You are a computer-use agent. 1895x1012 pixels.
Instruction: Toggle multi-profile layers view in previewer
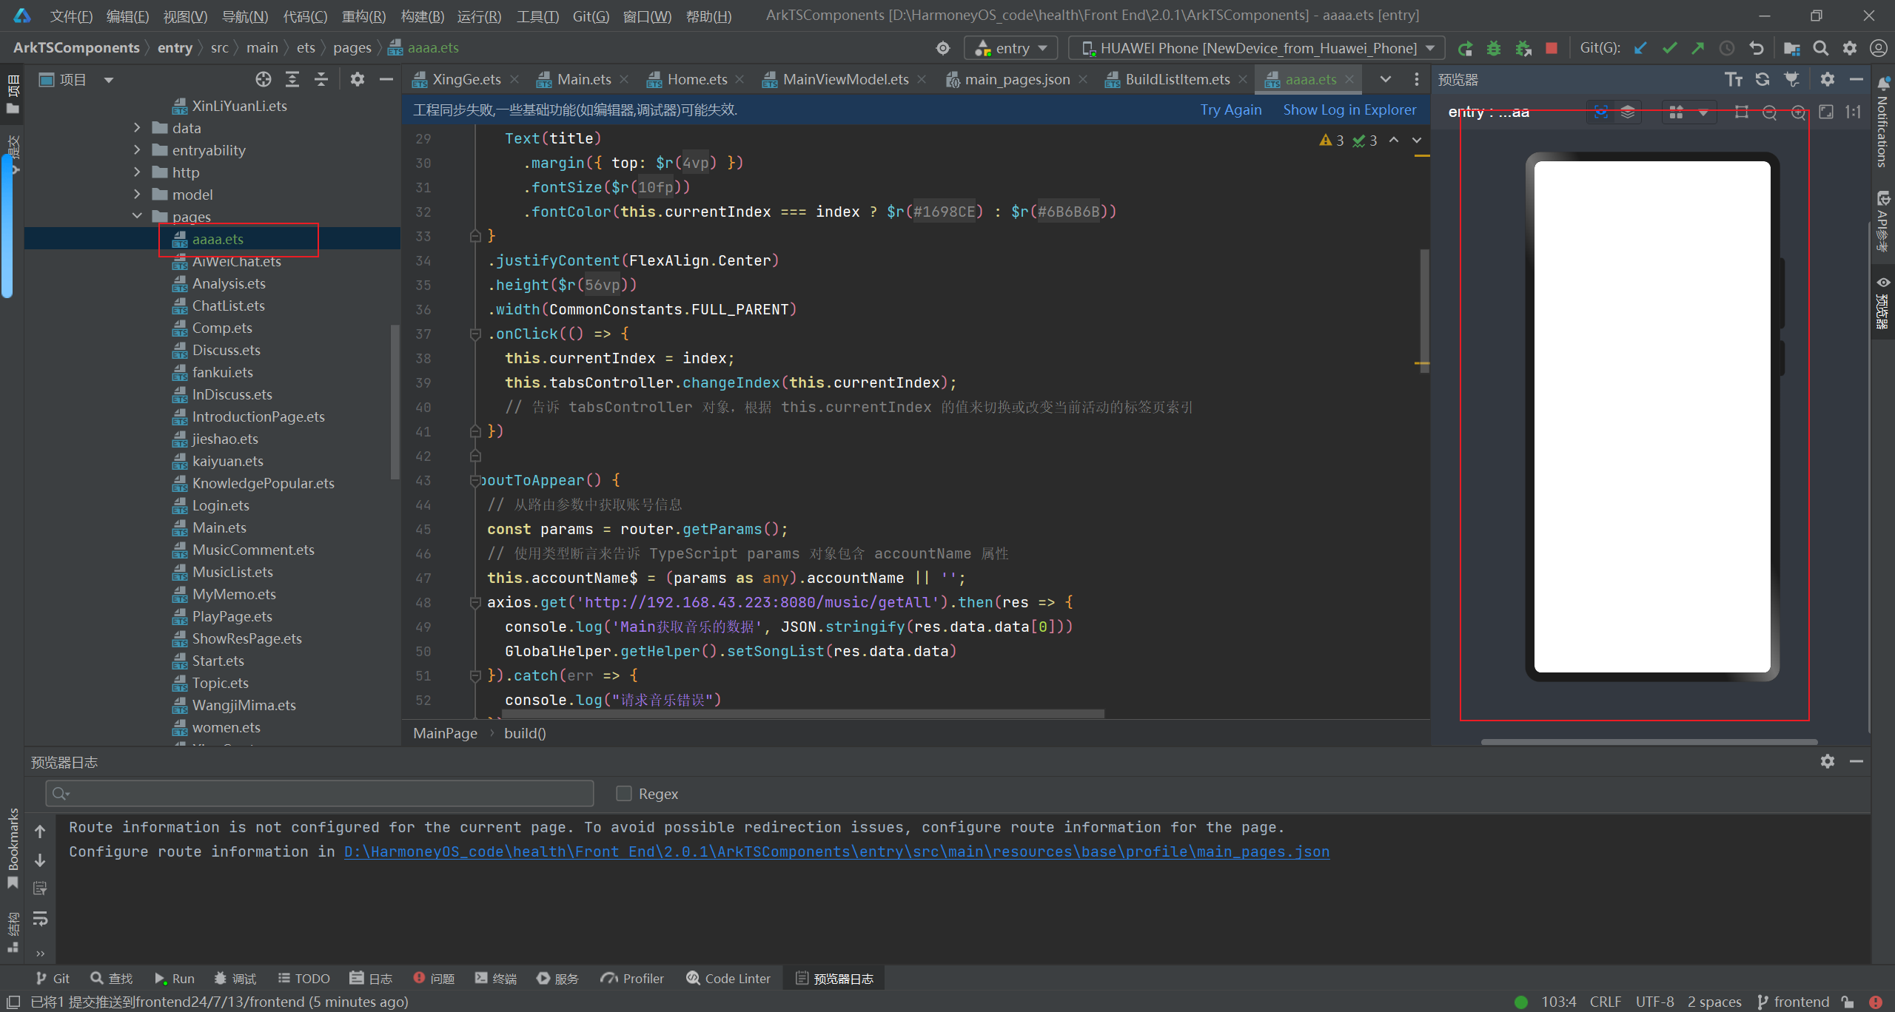pos(1627,112)
